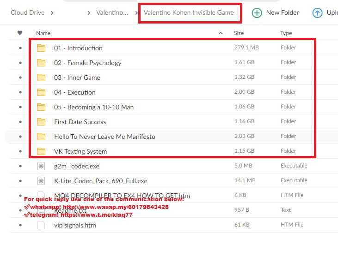The width and height of the screenshot is (338, 257).
Task: Click the 14.1 MB size value
Action: click(x=245, y=180)
